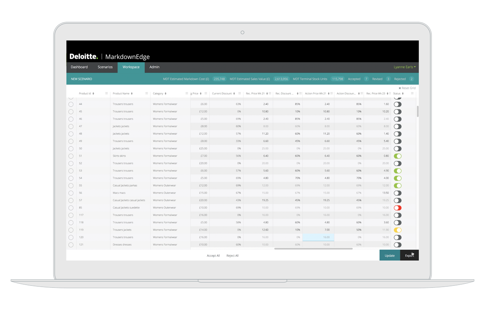485x310 pixels.
Task: Click the horizontal scrollbar thumb of grid
Action: [313, 249]
